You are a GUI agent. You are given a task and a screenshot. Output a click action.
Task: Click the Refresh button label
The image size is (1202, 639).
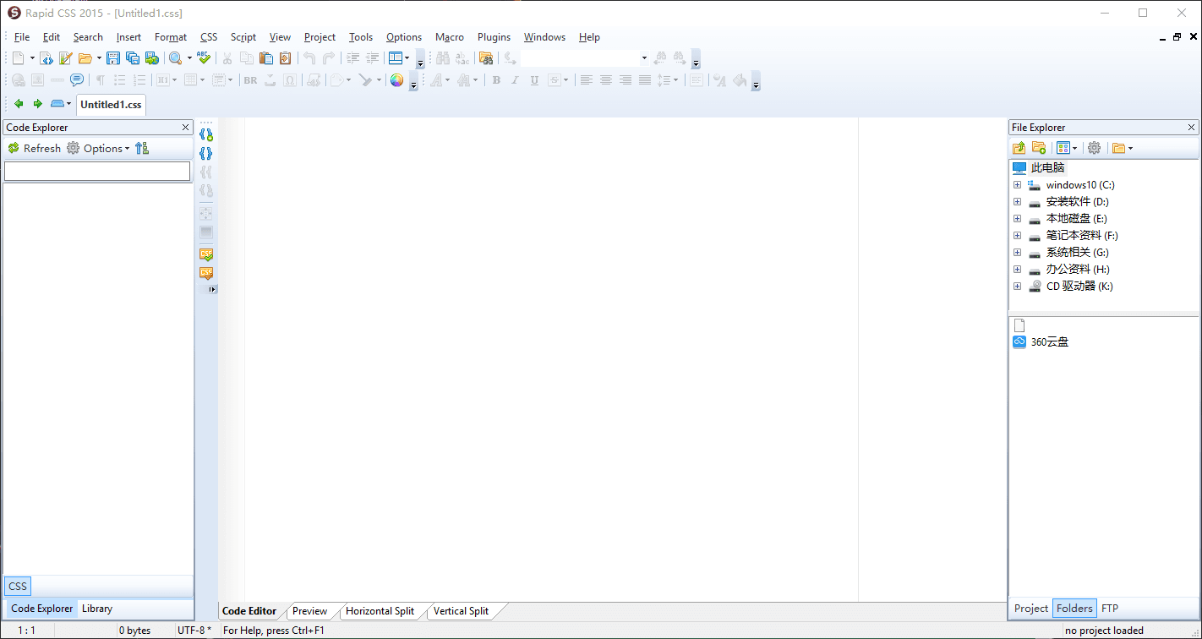click(42, 149)
